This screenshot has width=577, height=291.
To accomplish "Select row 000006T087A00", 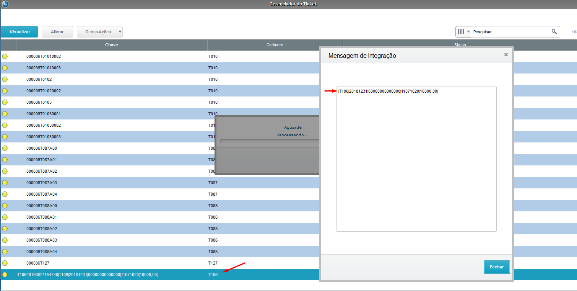I will pyautogui.click(x=42, y=148).
